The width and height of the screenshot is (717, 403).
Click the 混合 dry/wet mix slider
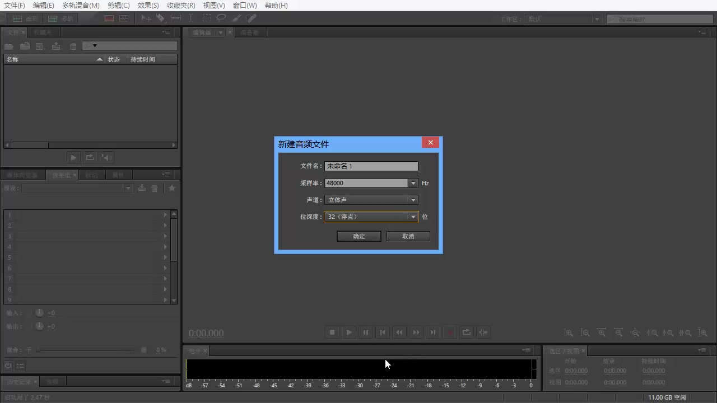(86, 350)
